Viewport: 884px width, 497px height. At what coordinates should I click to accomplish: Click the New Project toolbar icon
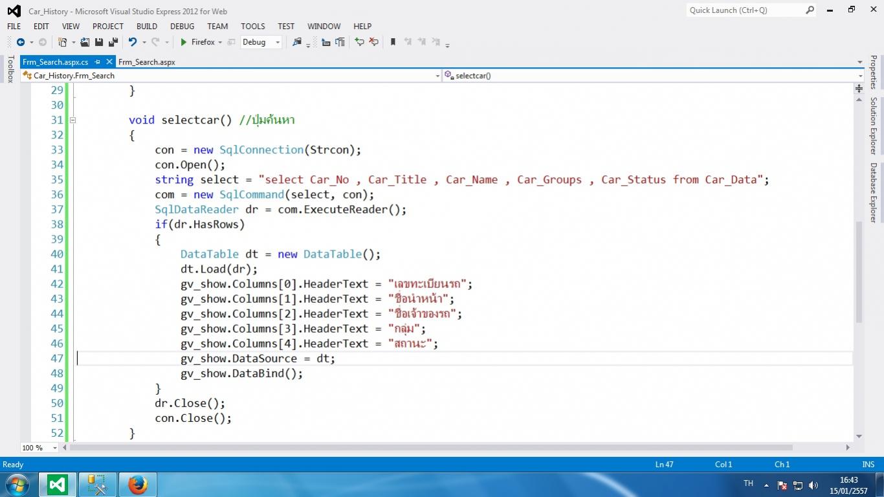point(62,42)
